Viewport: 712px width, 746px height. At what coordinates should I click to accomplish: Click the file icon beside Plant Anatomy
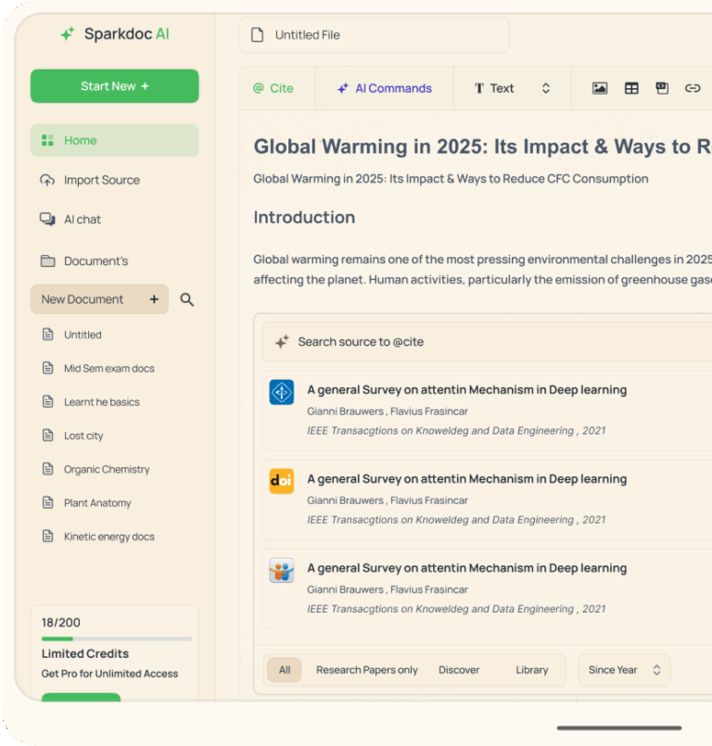pyautogui.click(x=47, y=503)
